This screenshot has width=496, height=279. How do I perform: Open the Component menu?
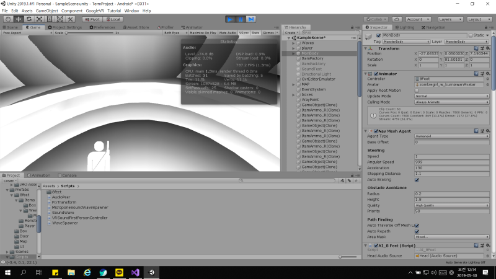tap(72, 11)
